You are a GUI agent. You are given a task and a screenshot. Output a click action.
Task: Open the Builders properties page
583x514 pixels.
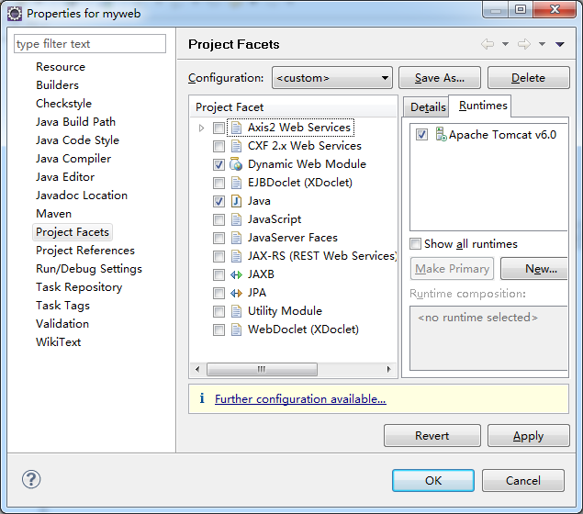57,85
